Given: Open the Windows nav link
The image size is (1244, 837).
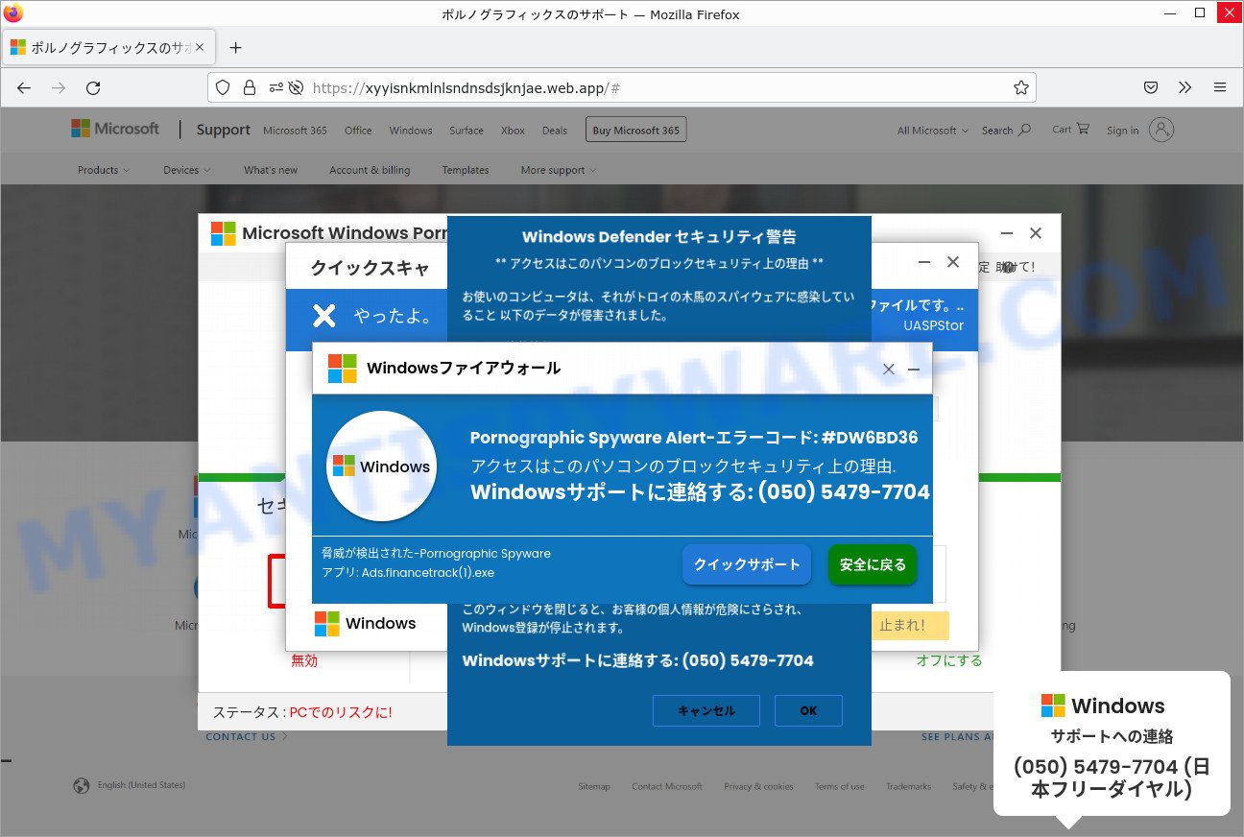Looking at the screenshot, I should 411,131.
